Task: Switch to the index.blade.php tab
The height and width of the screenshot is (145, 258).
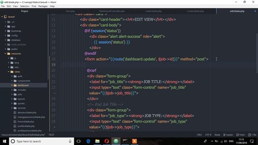Action: pos(154,11)
